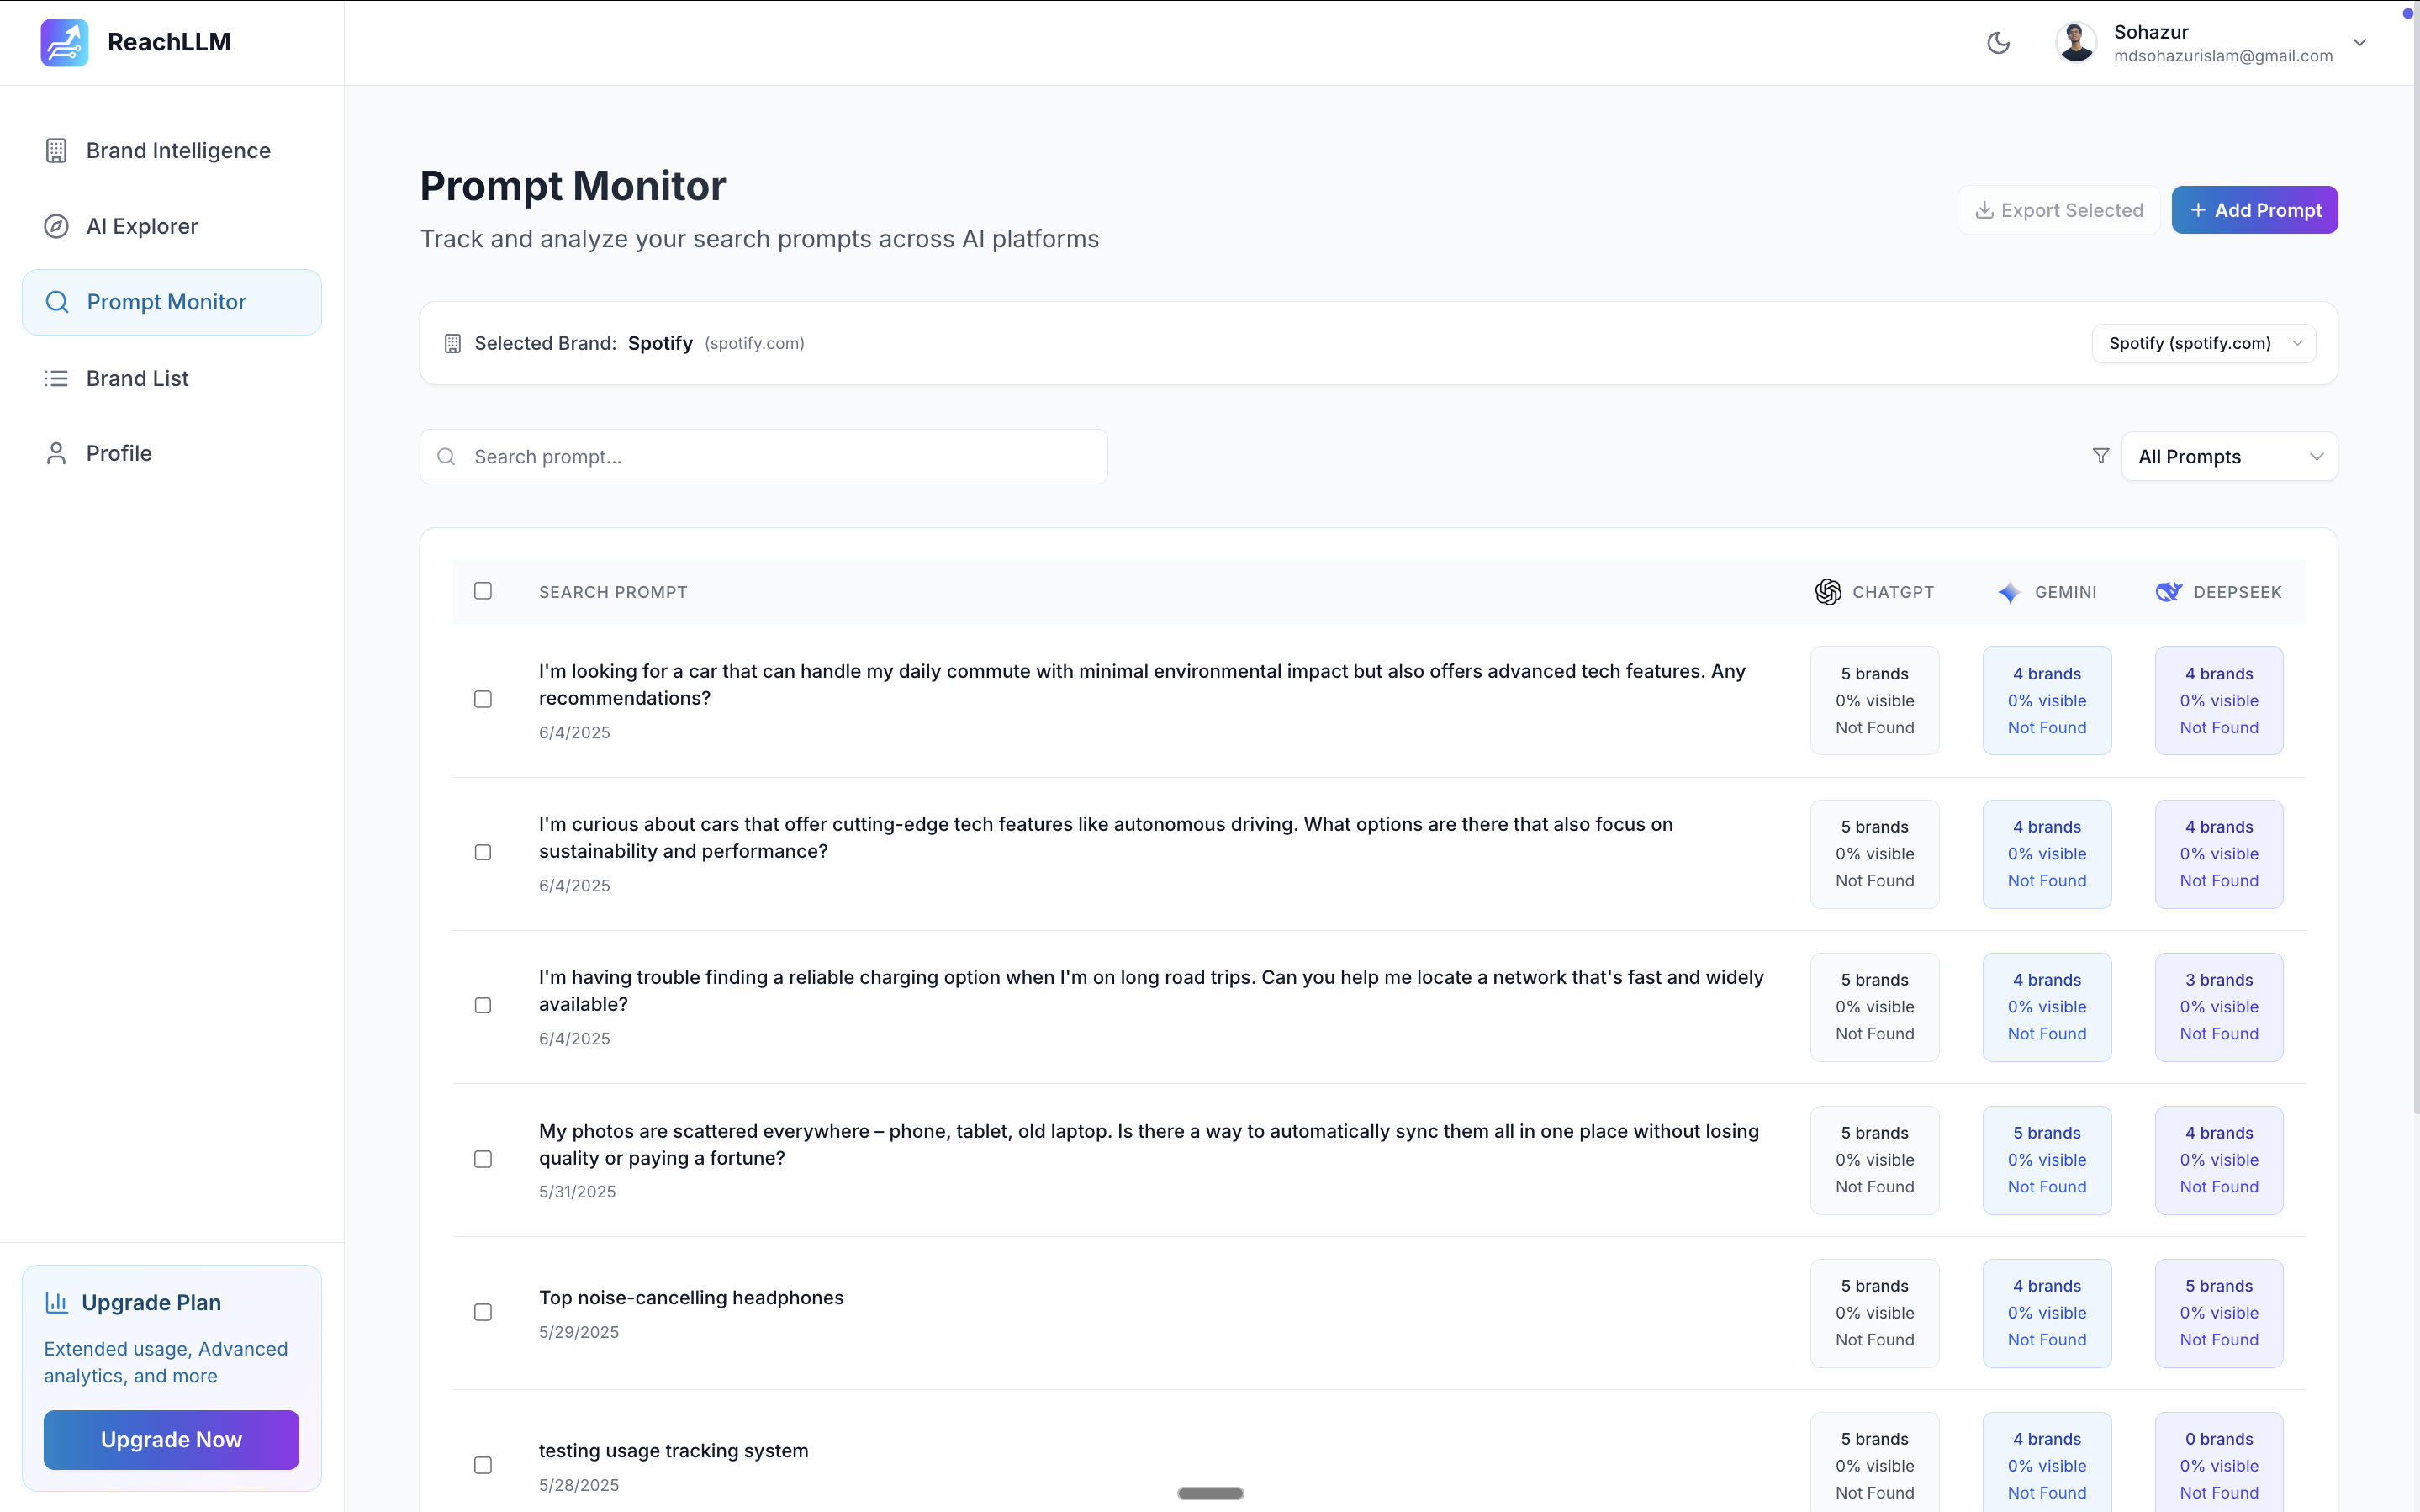This screenshot has width=2420, height=1512.
Task: Click the 5/31/2025 date label
Action: [x=577, y=1192]
